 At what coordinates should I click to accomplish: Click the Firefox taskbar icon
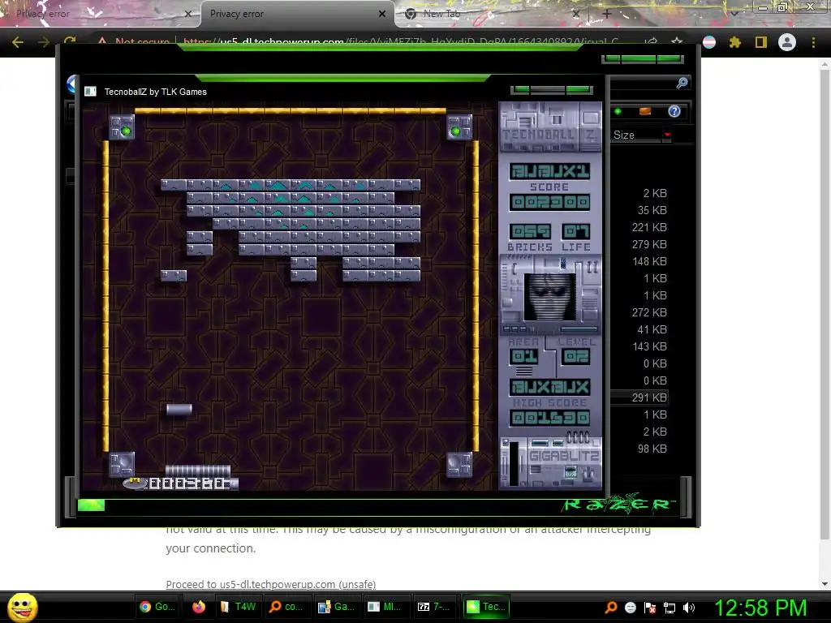(199, 607)
